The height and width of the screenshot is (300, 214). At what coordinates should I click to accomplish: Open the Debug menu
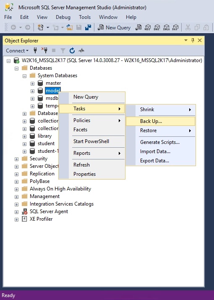point(63,17)
